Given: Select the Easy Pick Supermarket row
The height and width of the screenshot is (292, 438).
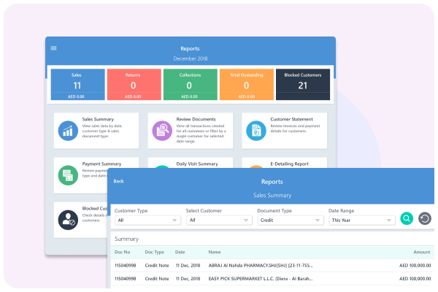Looking at the screenshot, I should pyautogui.click(x=271, y=278).
